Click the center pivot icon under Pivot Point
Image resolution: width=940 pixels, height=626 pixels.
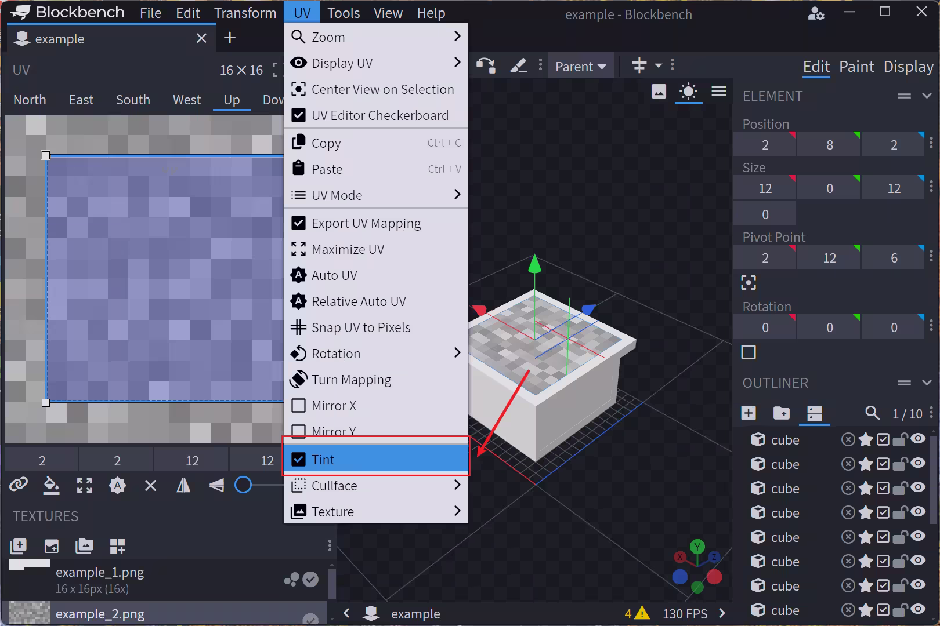pyautogui.click(x=749, y=283)
